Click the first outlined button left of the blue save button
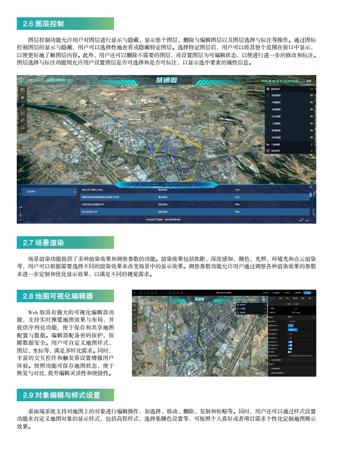The image size is (343, 451). click(x=298, y=292)
